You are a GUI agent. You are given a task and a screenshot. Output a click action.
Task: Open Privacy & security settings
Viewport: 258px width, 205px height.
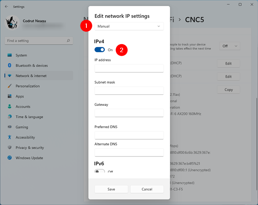click(39, 147)
